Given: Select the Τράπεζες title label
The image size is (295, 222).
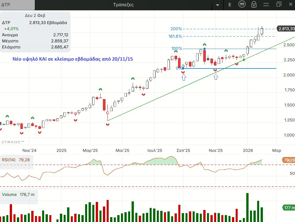Looking at the screenshot, I should [x=123, y=5].
